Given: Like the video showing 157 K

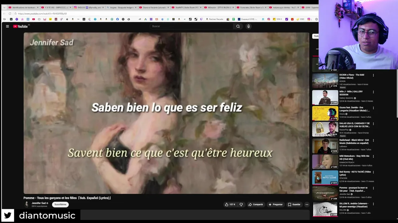Looking at the screenshot, I should click(x=230, y=204).
